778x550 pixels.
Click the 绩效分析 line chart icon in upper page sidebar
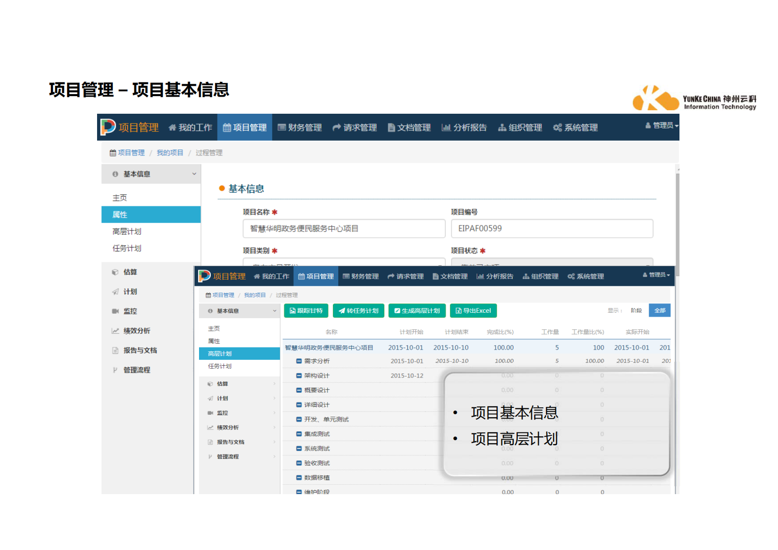[x=115, y=331]
